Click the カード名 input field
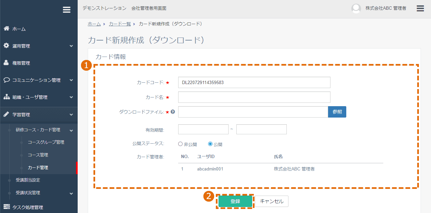Screen dimensions: 431x213 tap(254, 97)
